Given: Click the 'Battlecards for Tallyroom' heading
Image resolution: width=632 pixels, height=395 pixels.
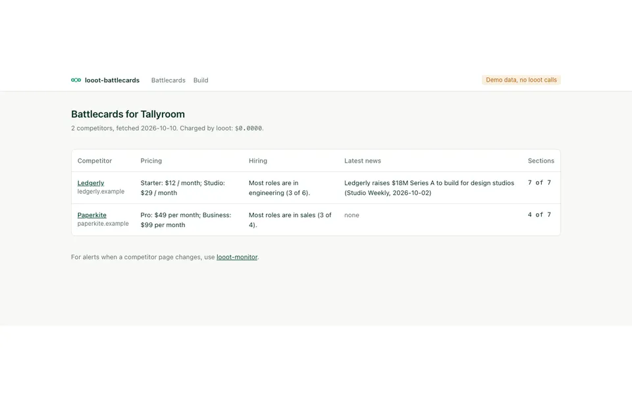Looking at the screenshot, I should click(x=128, y=114).
